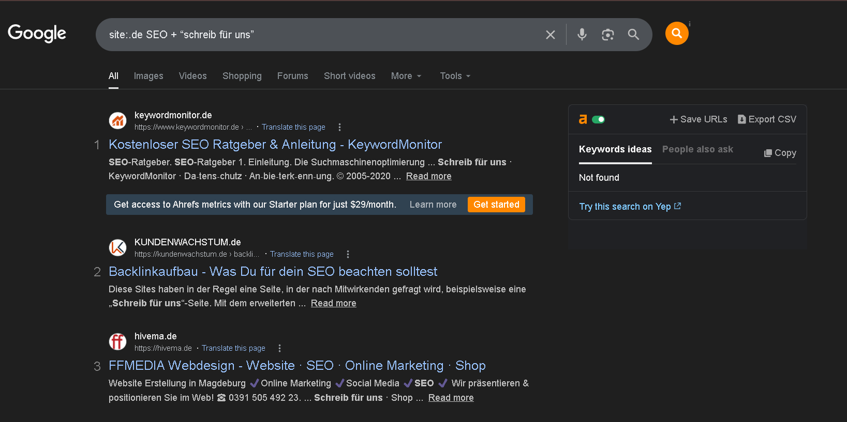847x422 pixels.
Task: Click the https://hivema.de URL text
Action: pyautogui.click(x=163, y=348)
